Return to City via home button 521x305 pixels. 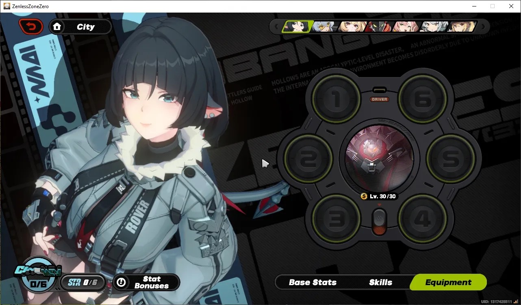[80, 27]
